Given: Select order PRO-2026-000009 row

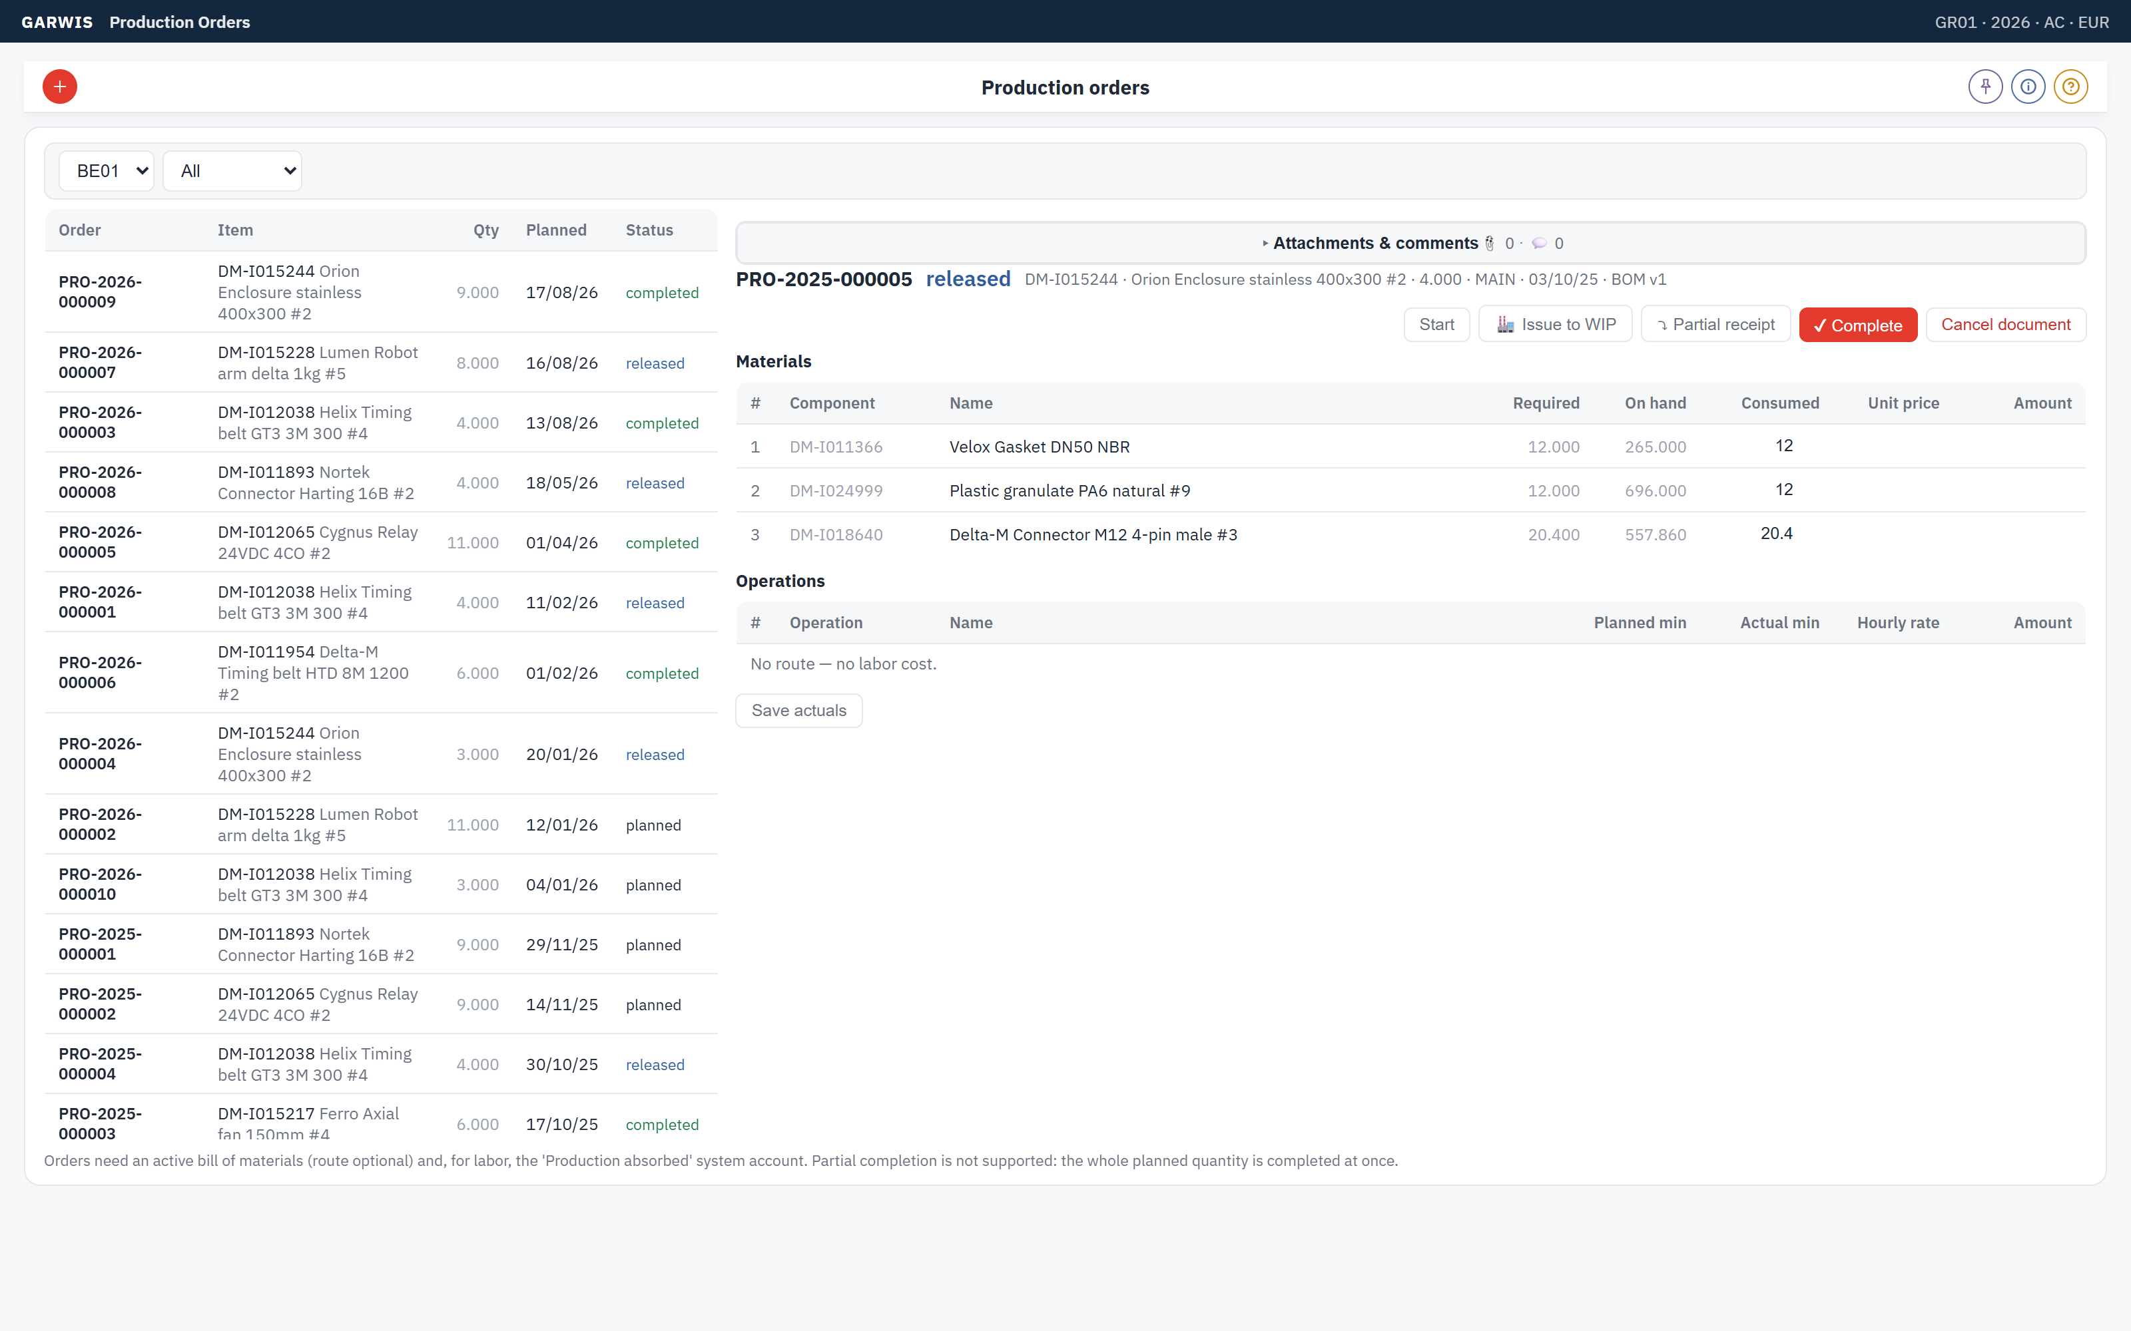Looking at the screenshot, I should coord(382,292).
